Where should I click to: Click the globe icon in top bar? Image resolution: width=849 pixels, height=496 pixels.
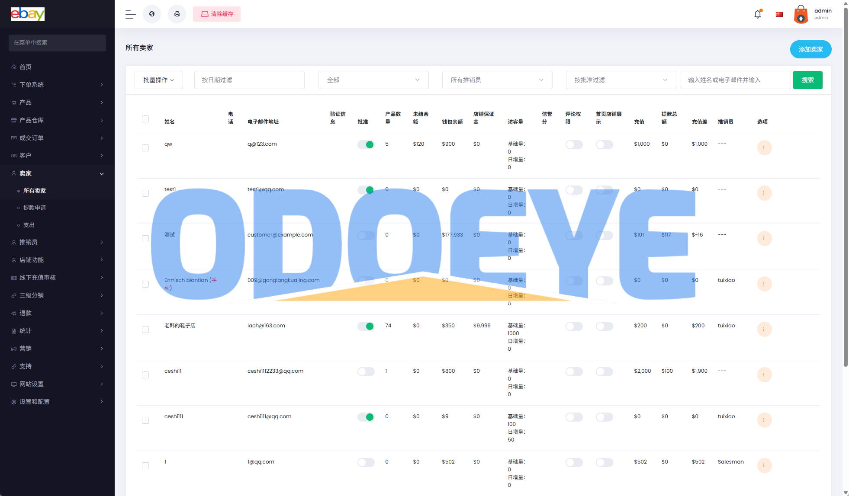(152, 14)
